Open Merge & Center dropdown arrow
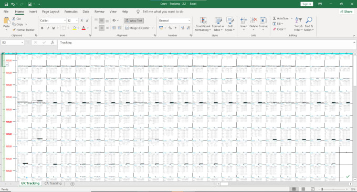This screenshot has width=357, height=192. click(x=153, y=28)
